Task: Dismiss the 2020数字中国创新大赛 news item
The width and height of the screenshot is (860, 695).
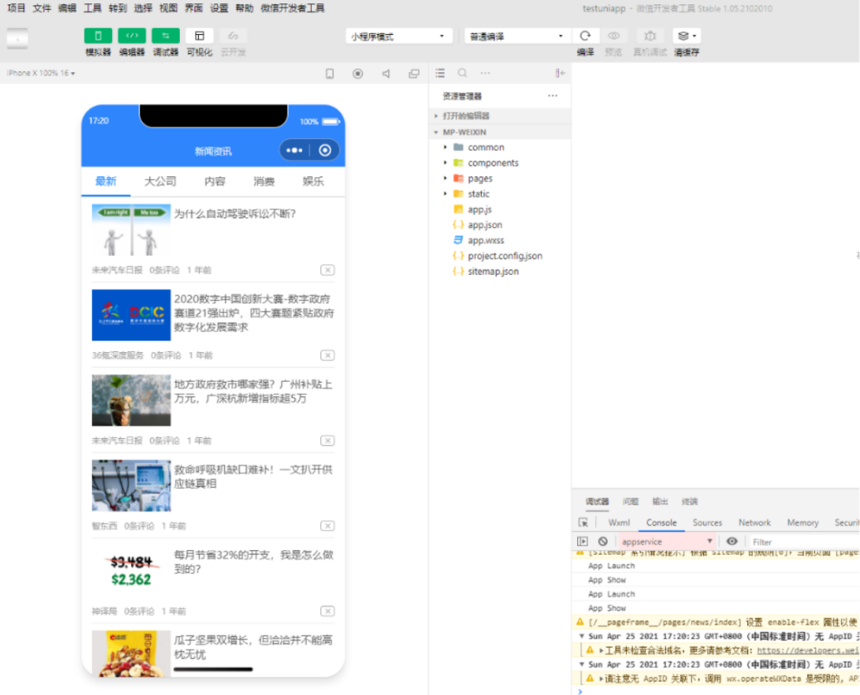Action: coord(328,355)
